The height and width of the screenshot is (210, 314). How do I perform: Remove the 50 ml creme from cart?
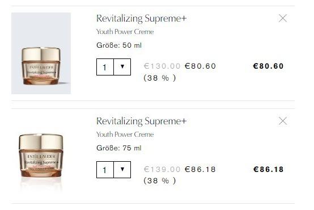(283, 18)
